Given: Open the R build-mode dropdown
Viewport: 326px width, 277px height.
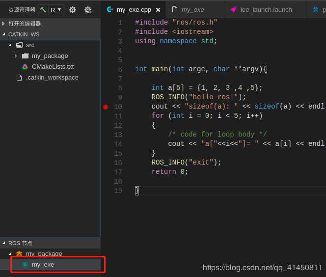Looking at the screenshot, I should click(55, 10).
